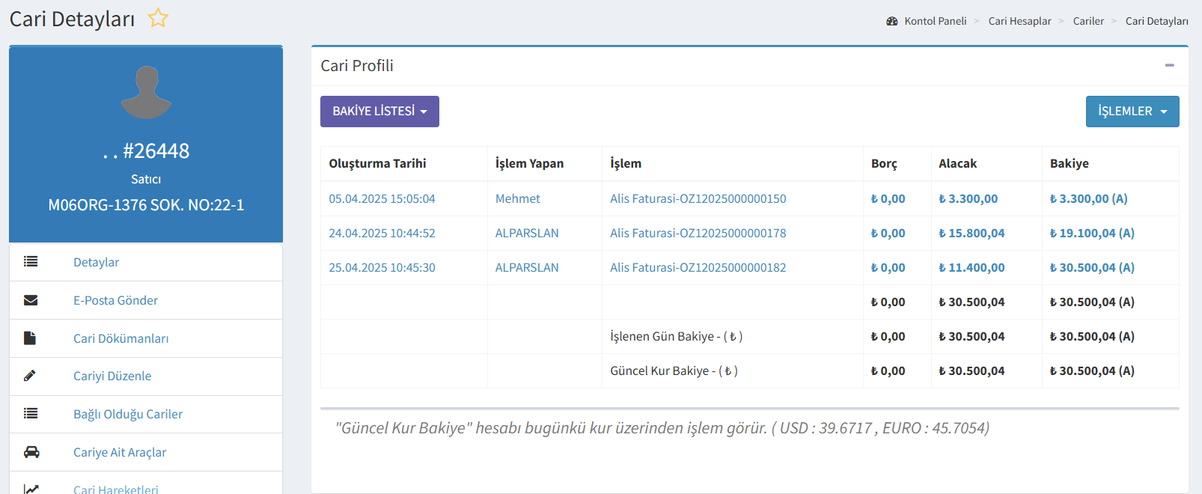Click the list icon next to Detaylar

(31, 262)
